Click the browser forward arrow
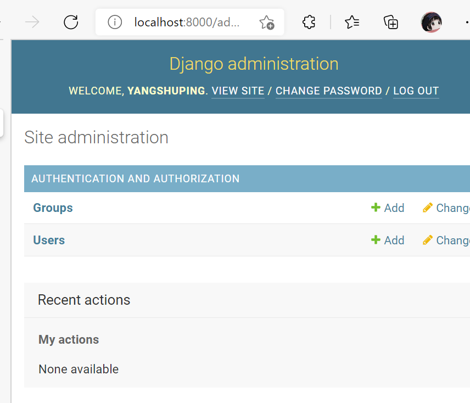 click(x=32, y=22)
